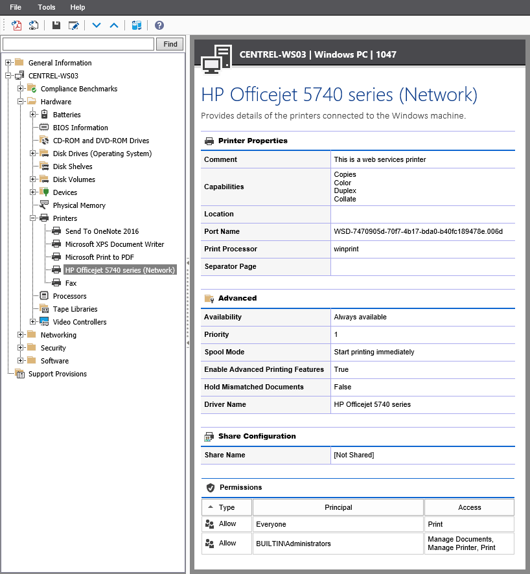
Task: Expand the Video Controllers node
Action: [x=32, y=321]
